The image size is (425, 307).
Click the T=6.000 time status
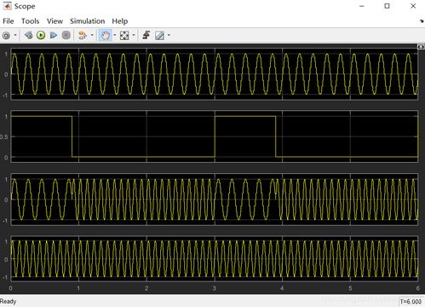click(411, 302)
